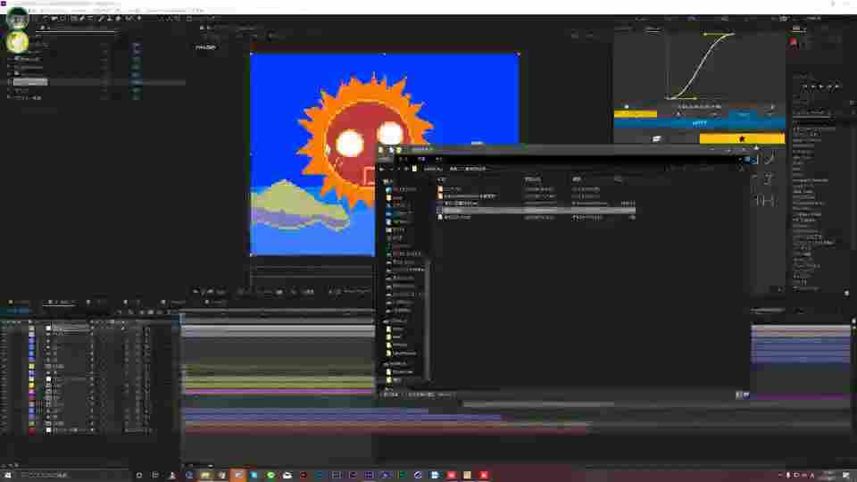This screenshot has width=857, height=482.
Task: Expand the highlighted Project panel item
Action: click(9, 82)
